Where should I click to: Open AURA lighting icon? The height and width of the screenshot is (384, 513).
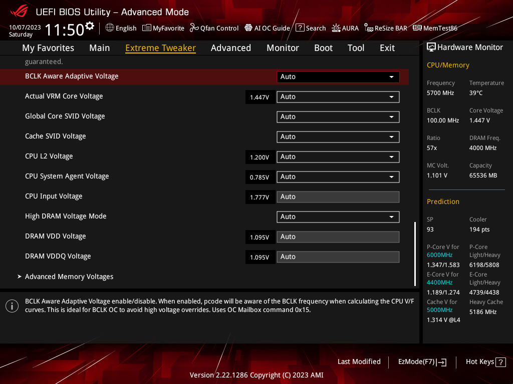point(336,28)
